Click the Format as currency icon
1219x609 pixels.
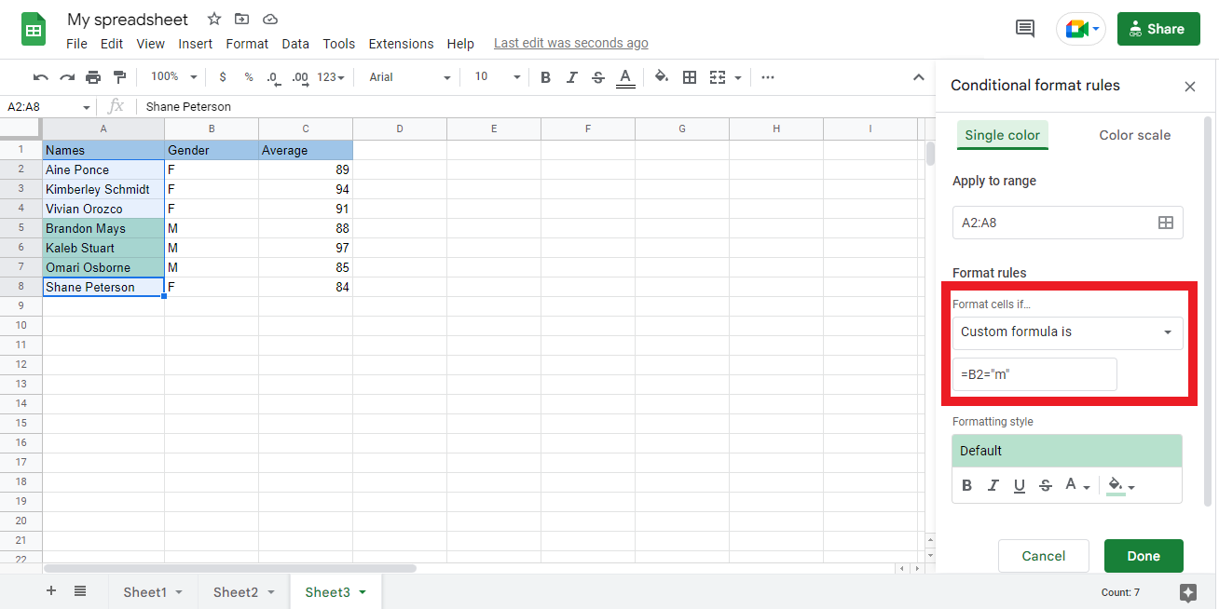coord(221,76)
